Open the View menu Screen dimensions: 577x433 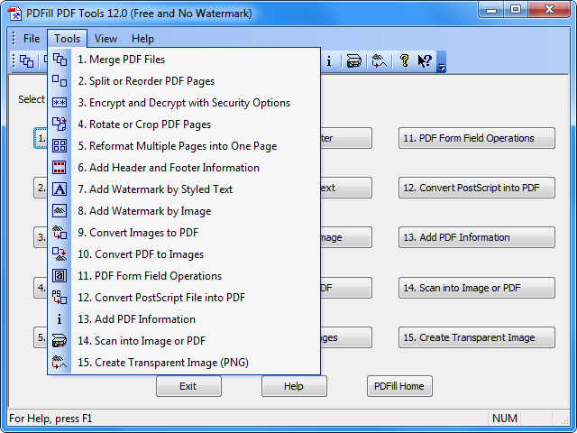click(105, 39)
